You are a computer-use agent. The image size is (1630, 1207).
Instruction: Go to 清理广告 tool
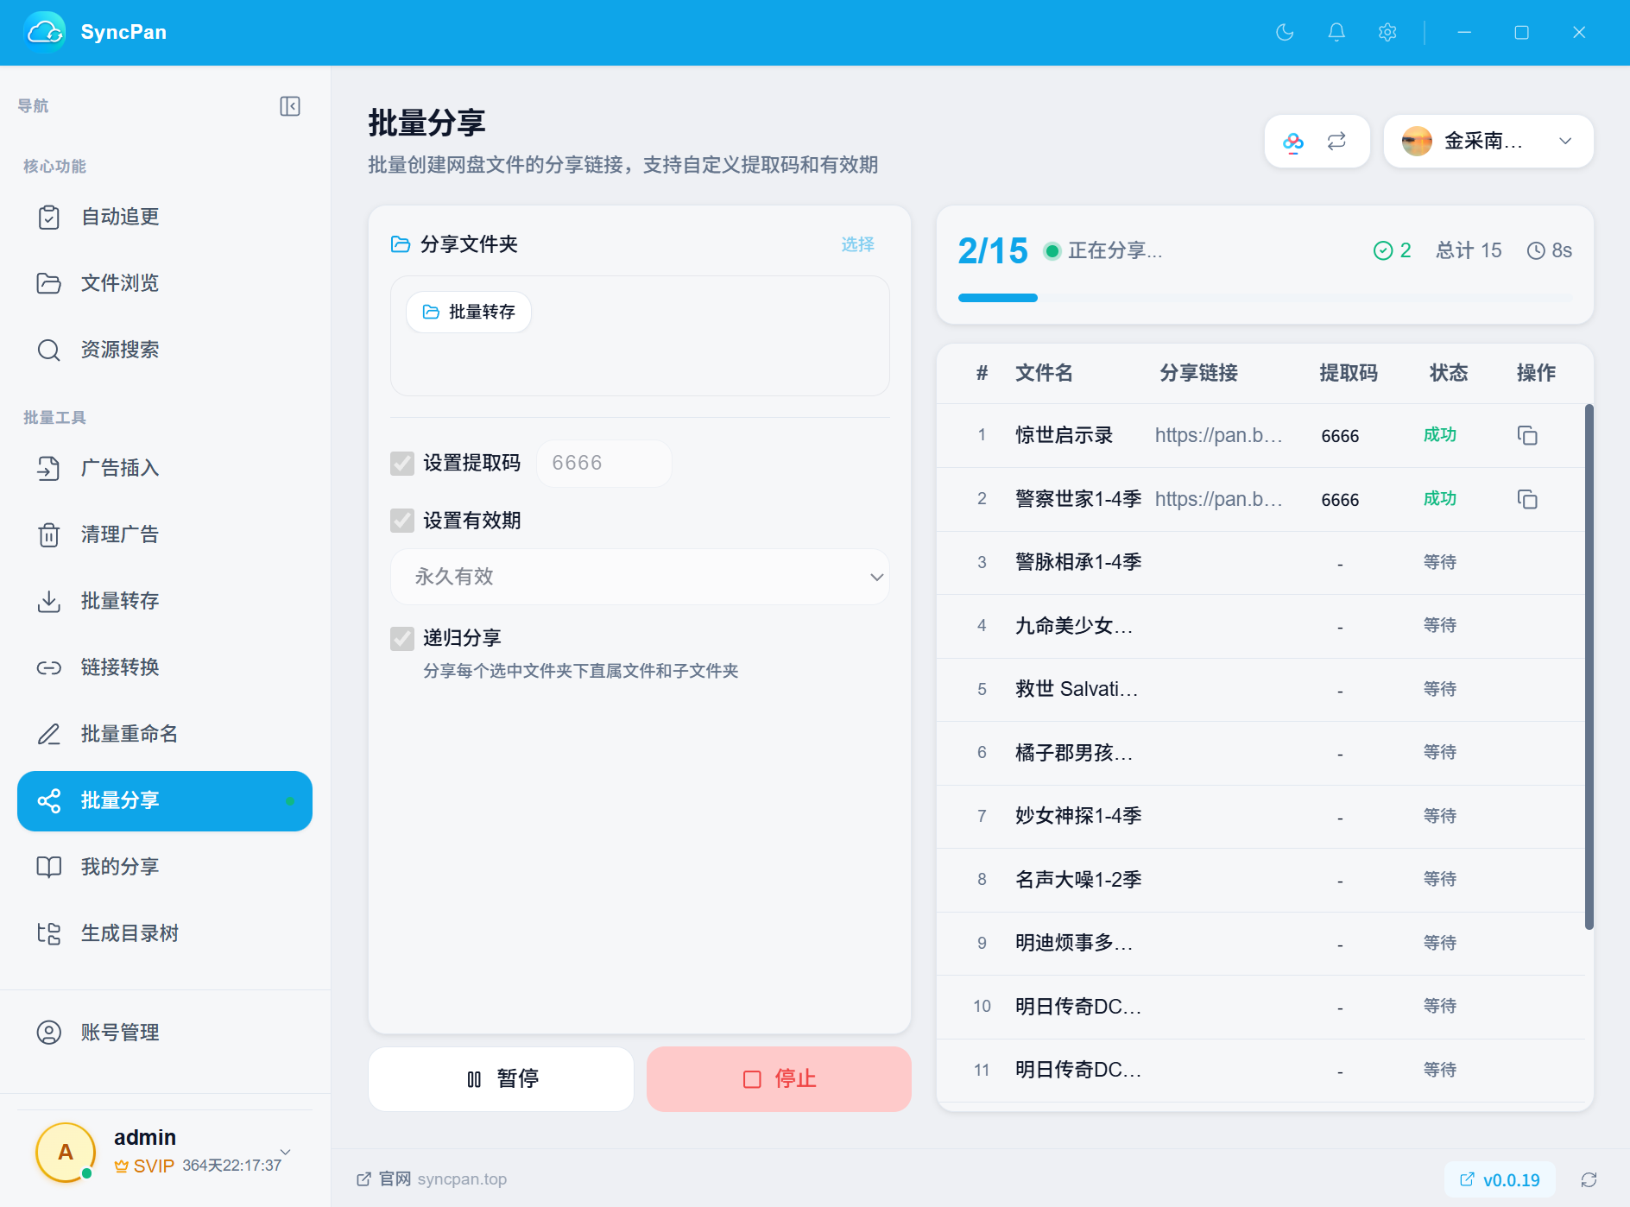coord(165,534)
